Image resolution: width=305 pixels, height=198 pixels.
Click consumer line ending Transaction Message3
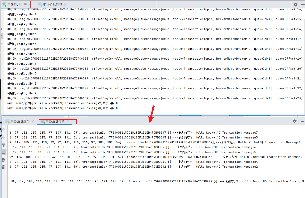click(x=134, y=137)
